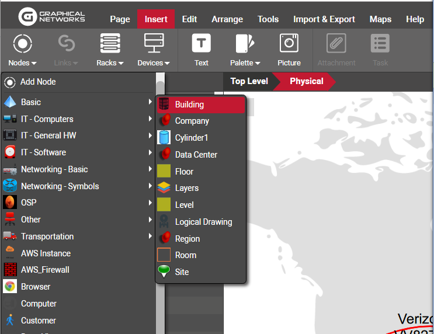Select Building from the Basic submenu
The width and height of the screenshot is (434, 334).
pos(189,105)
